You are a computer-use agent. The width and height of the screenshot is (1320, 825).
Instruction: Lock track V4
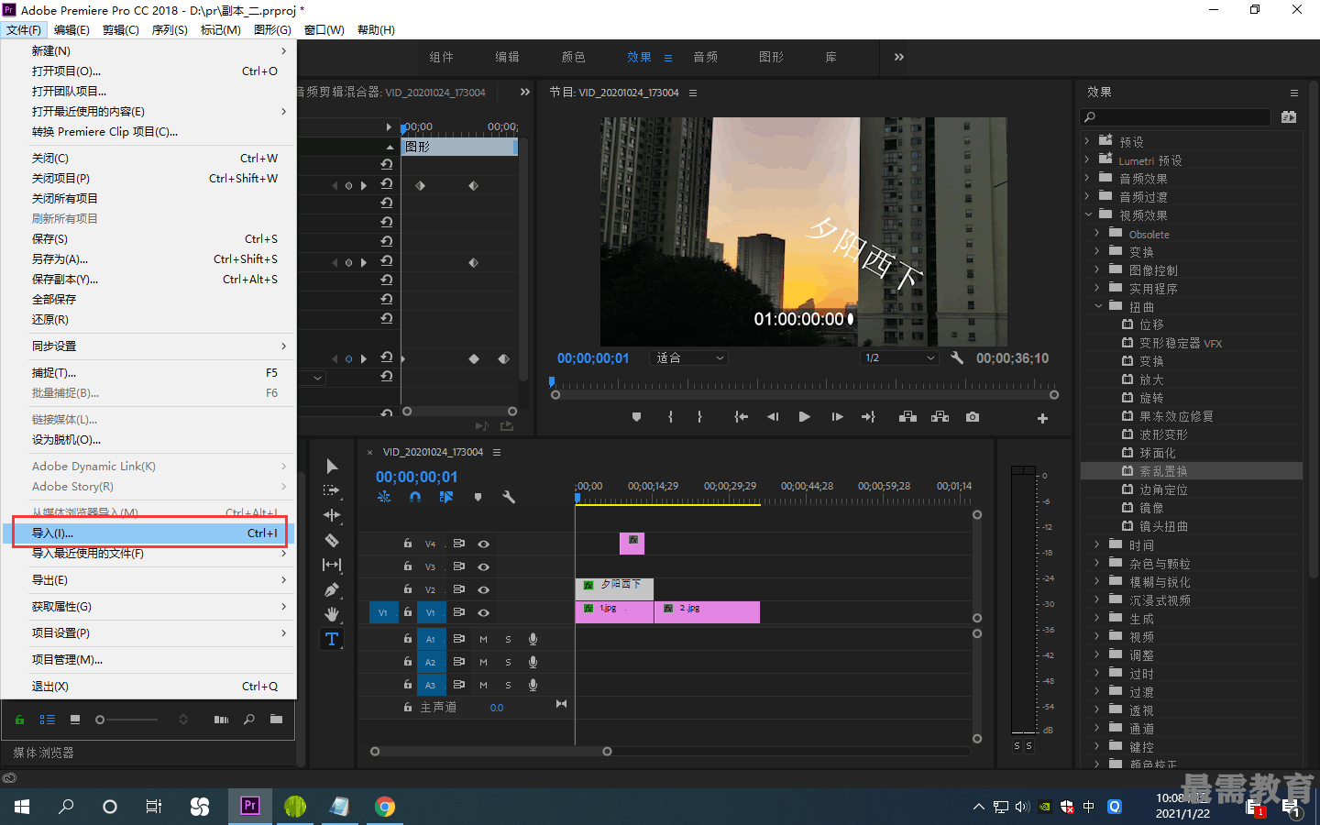click(x=408, y=544)
